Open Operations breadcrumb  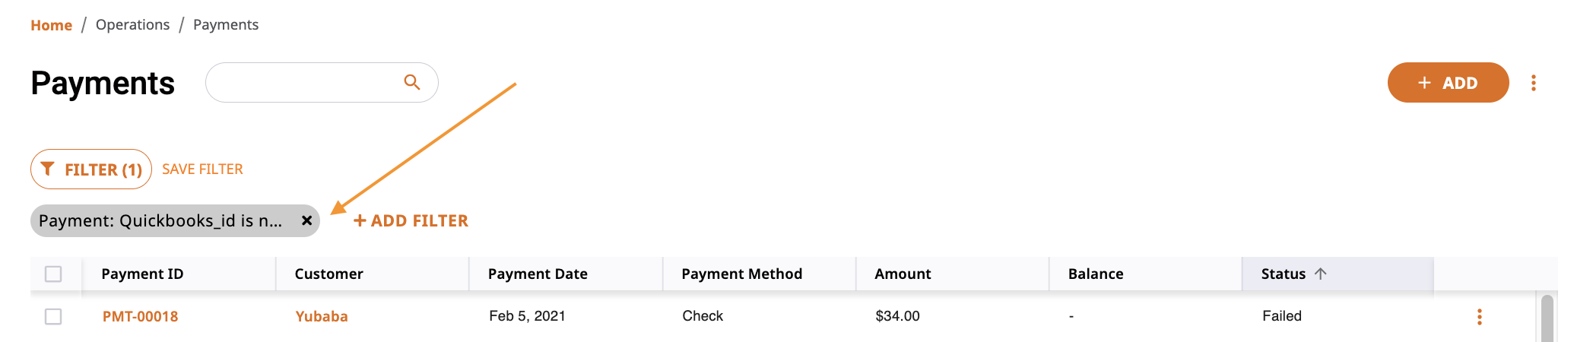[x=132, y=24]
